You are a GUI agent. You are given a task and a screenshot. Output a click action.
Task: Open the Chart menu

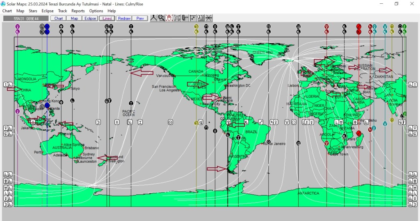[7, 11]
